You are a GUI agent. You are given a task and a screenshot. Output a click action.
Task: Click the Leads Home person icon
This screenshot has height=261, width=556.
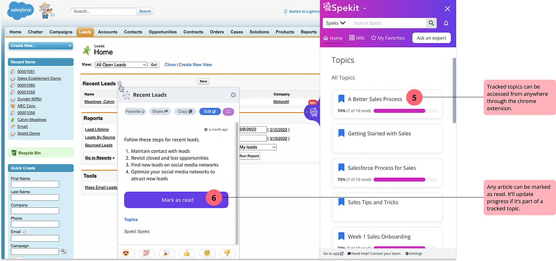(86, 50)
